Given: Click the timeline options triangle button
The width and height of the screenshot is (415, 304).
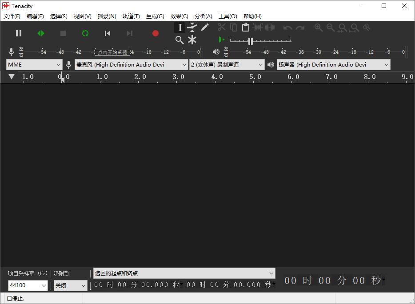Looking at the screenshot, I should [x=12, y=77].
